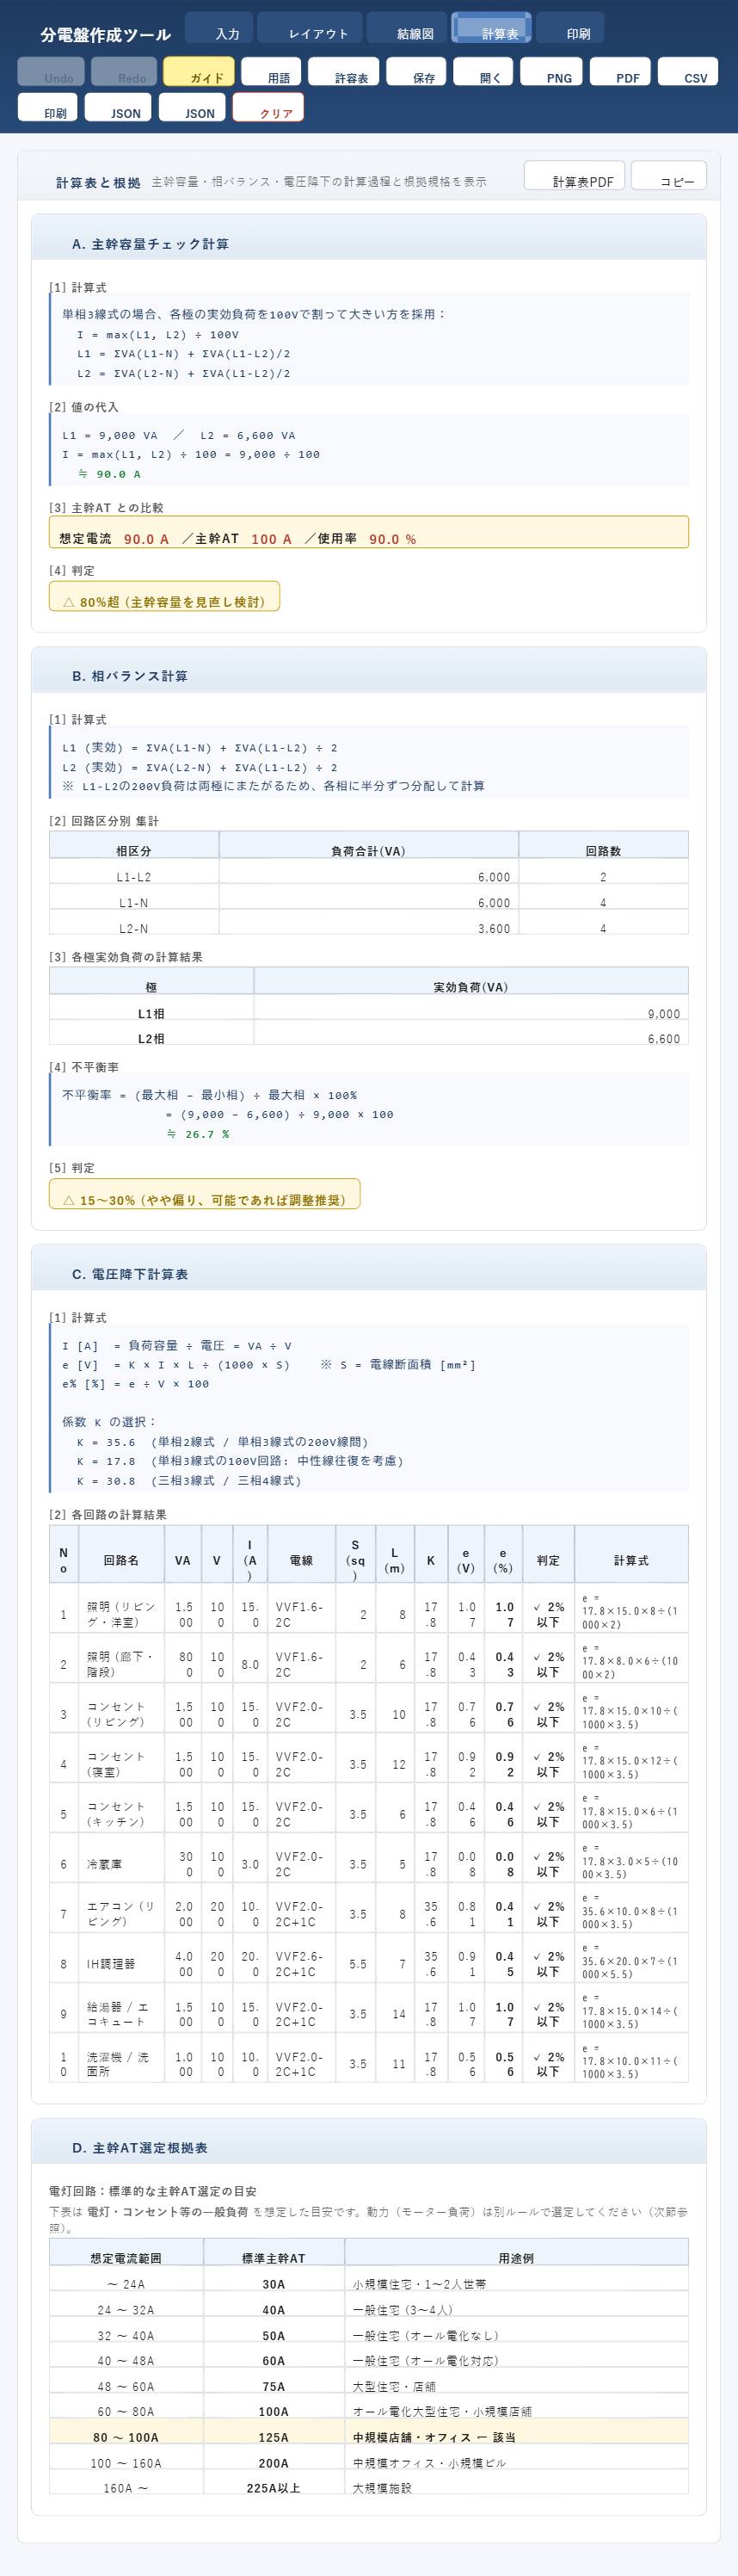Click the ≒ 90.0 A result text
The image size is (738, 2576).
pyautogui.click(x=109, y=474)
